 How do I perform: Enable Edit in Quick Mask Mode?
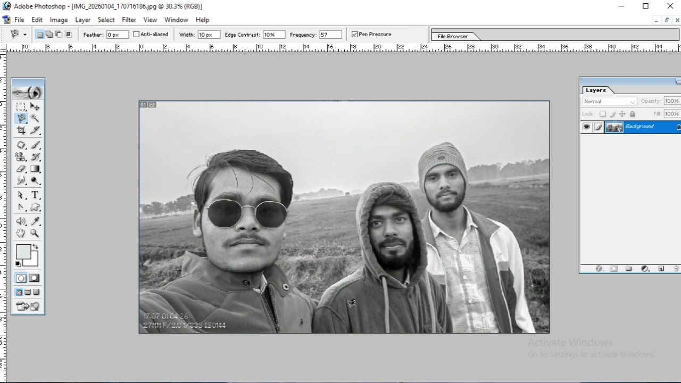[x=34, y=278]
